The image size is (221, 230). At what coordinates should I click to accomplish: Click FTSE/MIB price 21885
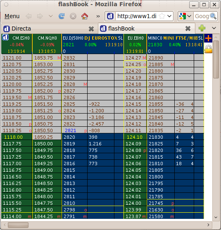[156, 64]
